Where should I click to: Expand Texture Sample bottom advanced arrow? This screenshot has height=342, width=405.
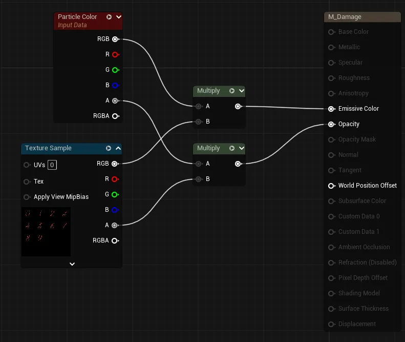click(72, 264)
